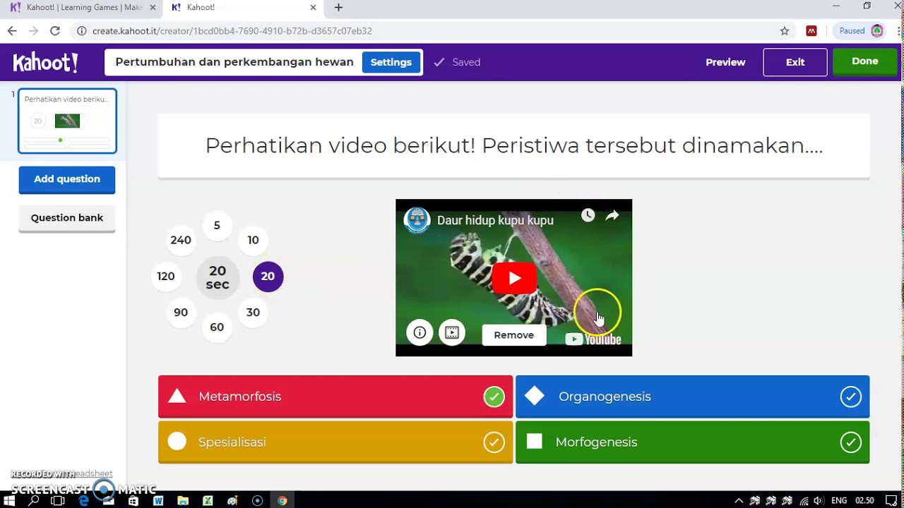Image resolution: width=904 pixels, height=508 pixels.
Task: Open browser menu with three dots
Action: 897,31
